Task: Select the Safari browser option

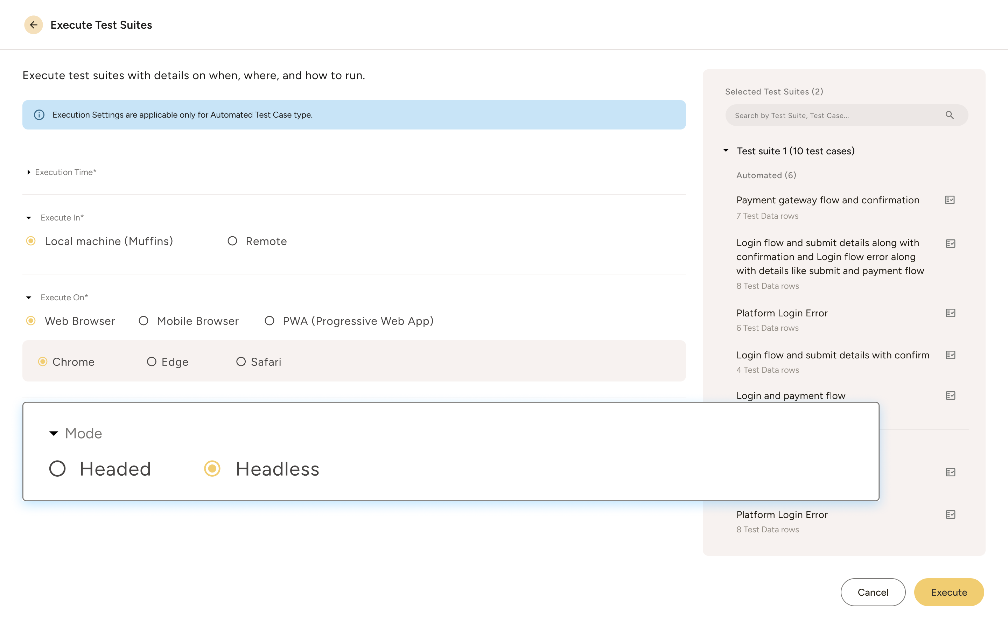Action: 241,362
